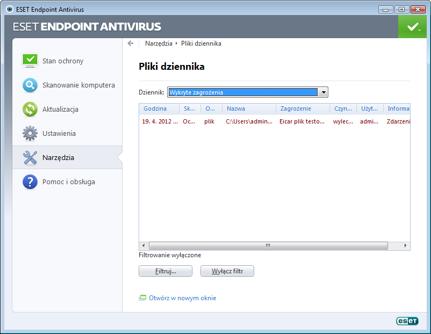
Task: Click the Otwórz w nowym oknie link
Action: pos(183,298)
